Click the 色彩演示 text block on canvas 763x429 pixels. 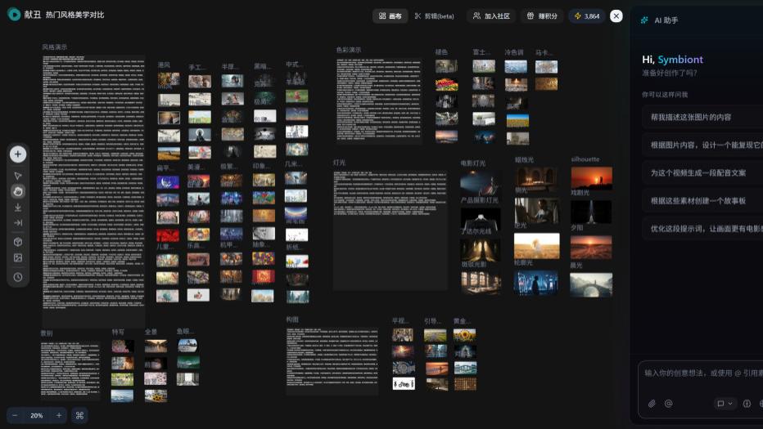pos(379,101)
